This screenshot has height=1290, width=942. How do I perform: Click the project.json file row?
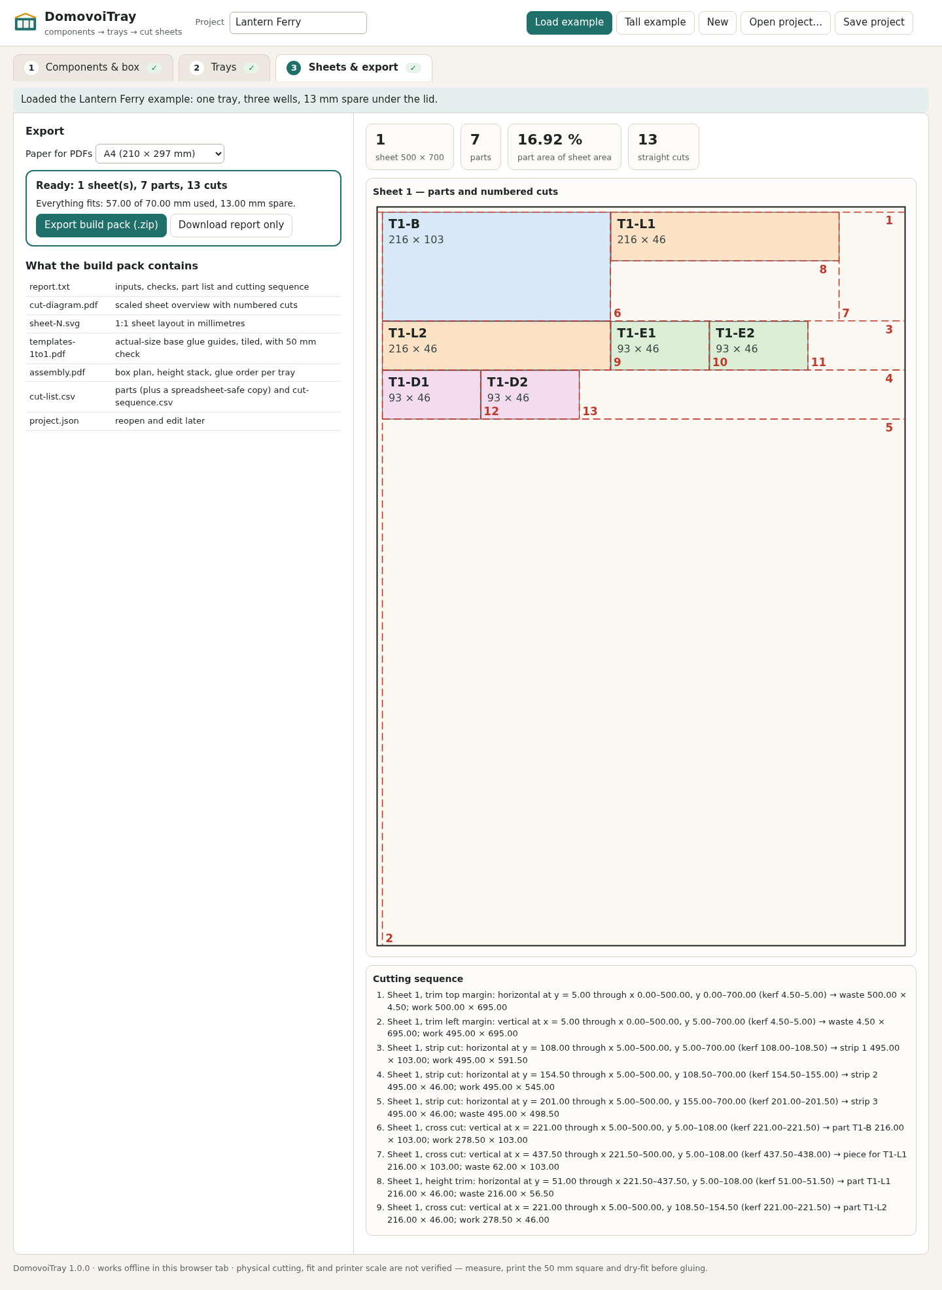point(183,421)
